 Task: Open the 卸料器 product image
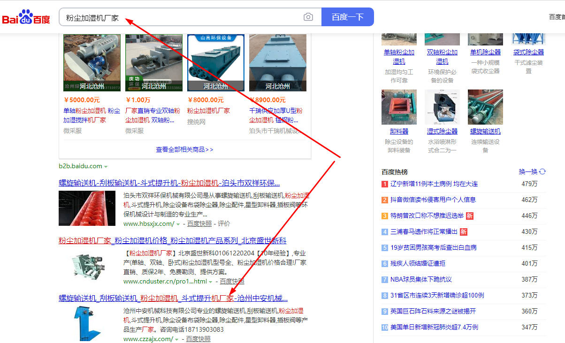(399, 107)
